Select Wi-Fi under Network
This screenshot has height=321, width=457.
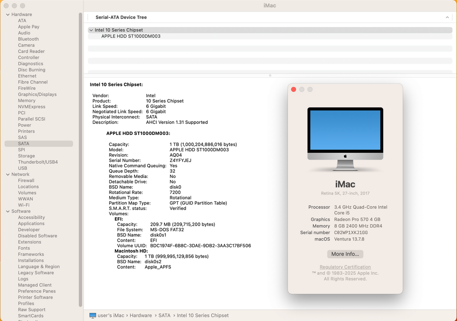(23, 205)
